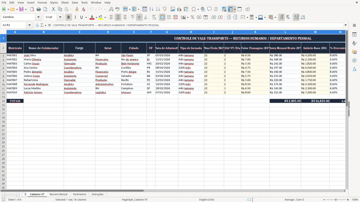Viewport: 360px width, 202px height.
Task: Click in the formula input line
Action: pyautogui.click(x=197, y=25)
